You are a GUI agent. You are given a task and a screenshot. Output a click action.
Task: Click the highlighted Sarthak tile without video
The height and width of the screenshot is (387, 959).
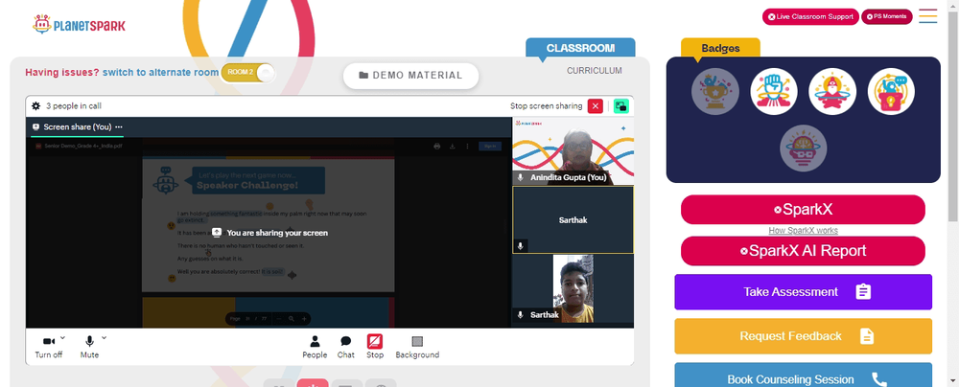[x=573, y=220]
